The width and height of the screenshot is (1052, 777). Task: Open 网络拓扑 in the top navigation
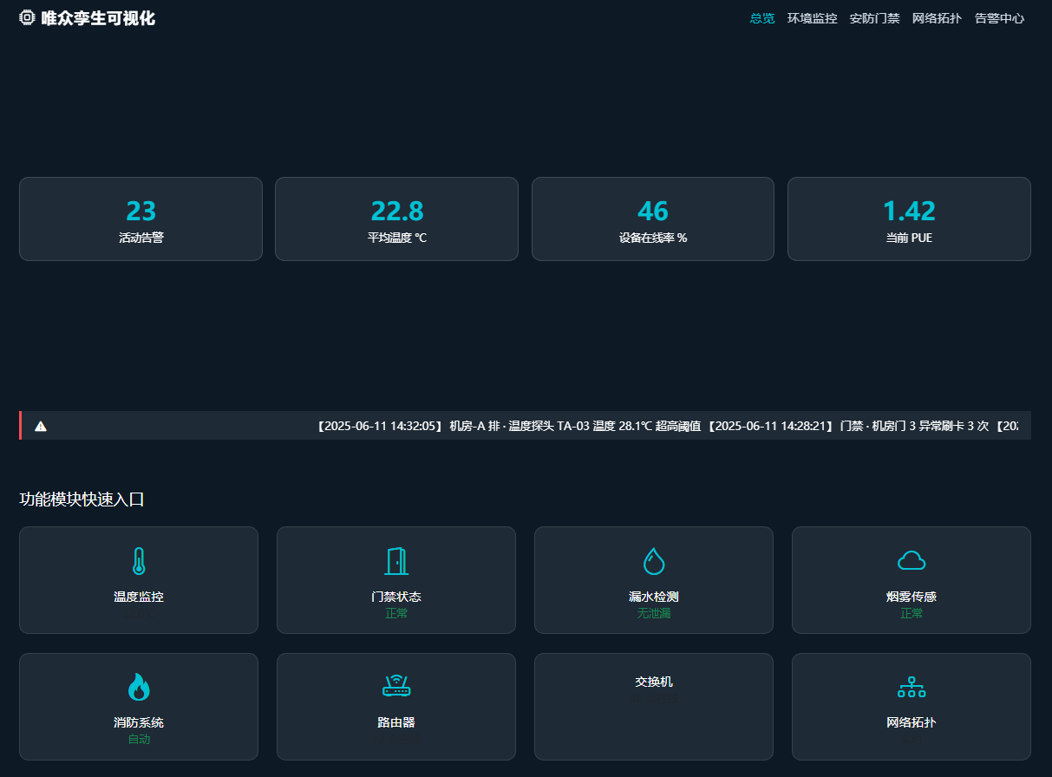937,18
